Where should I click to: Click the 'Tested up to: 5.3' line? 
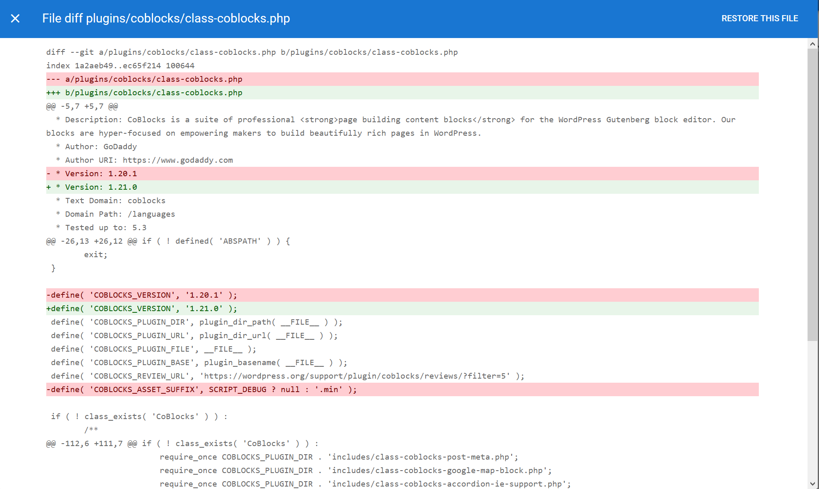point(101,227)
